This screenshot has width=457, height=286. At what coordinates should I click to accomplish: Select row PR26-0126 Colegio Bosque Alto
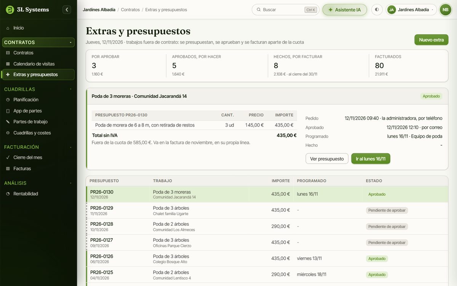click(267, 259)
